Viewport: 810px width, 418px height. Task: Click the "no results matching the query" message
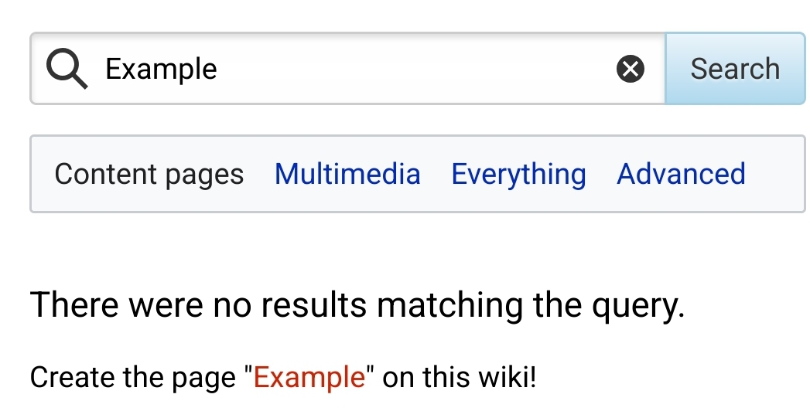[x=357, y=304]
